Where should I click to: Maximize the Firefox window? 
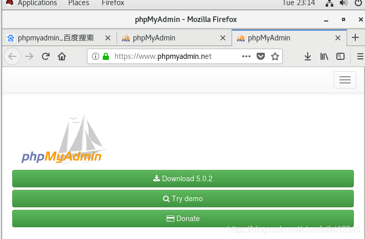coord(344,19)
